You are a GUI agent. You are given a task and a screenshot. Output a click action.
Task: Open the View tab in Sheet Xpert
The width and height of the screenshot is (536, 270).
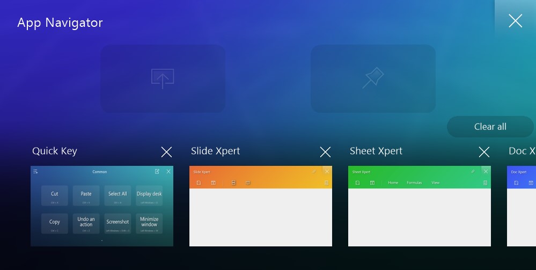[x=436, y=183]
